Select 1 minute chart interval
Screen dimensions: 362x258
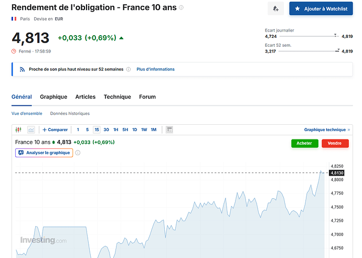(78, 130)
